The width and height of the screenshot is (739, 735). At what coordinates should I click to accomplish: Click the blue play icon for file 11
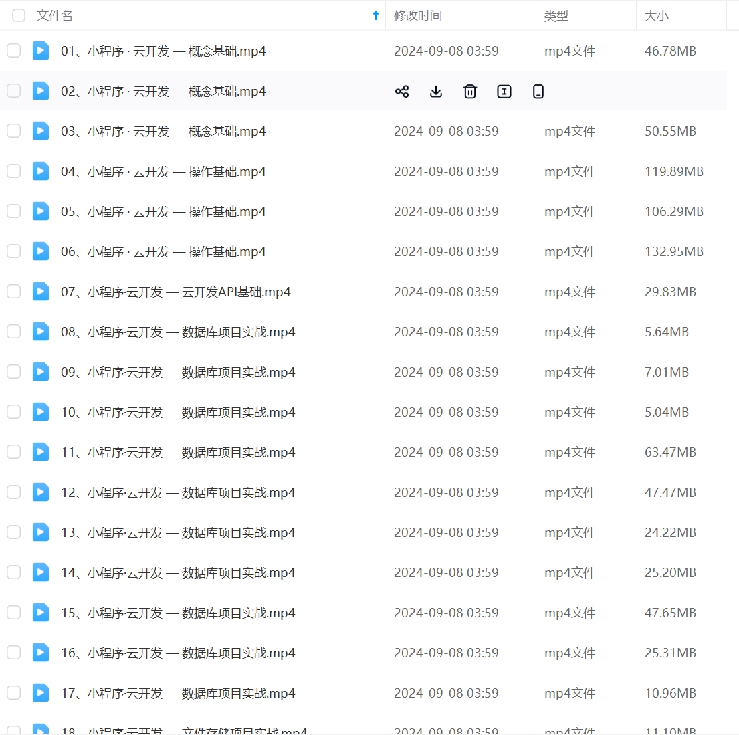(41, 452)
